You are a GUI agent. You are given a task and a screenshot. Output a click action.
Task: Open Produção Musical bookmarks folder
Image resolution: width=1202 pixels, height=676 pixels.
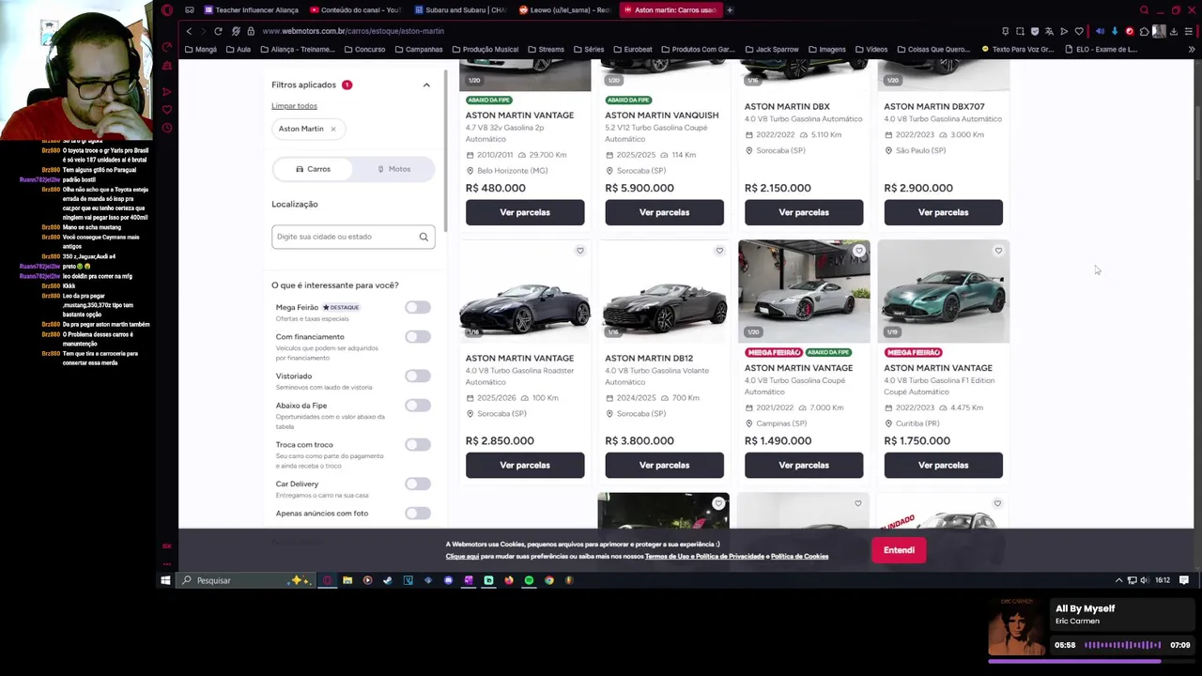click(x=485, y=49)
